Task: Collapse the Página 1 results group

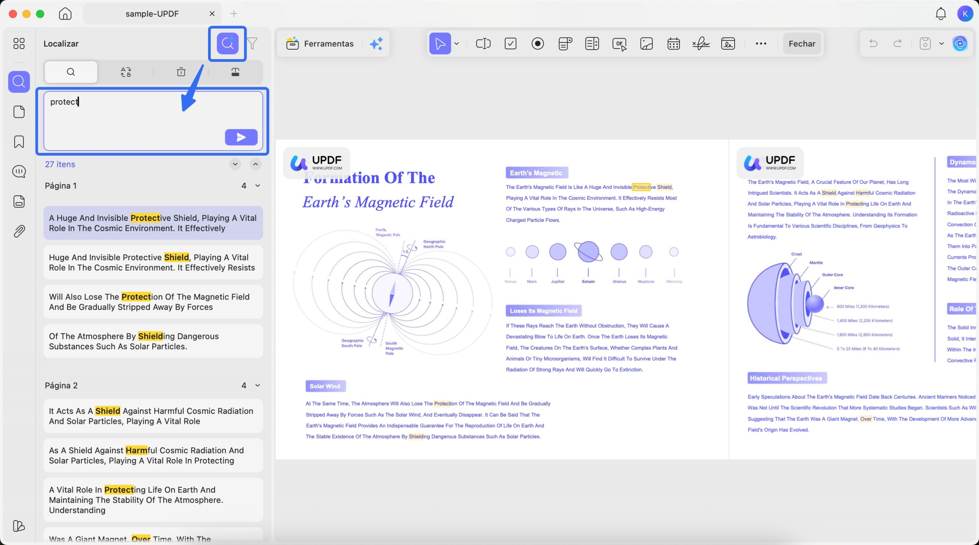Action: click(258, 186)
